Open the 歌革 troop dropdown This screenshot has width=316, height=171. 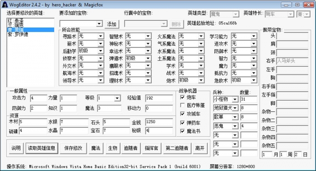pos(235,117)
